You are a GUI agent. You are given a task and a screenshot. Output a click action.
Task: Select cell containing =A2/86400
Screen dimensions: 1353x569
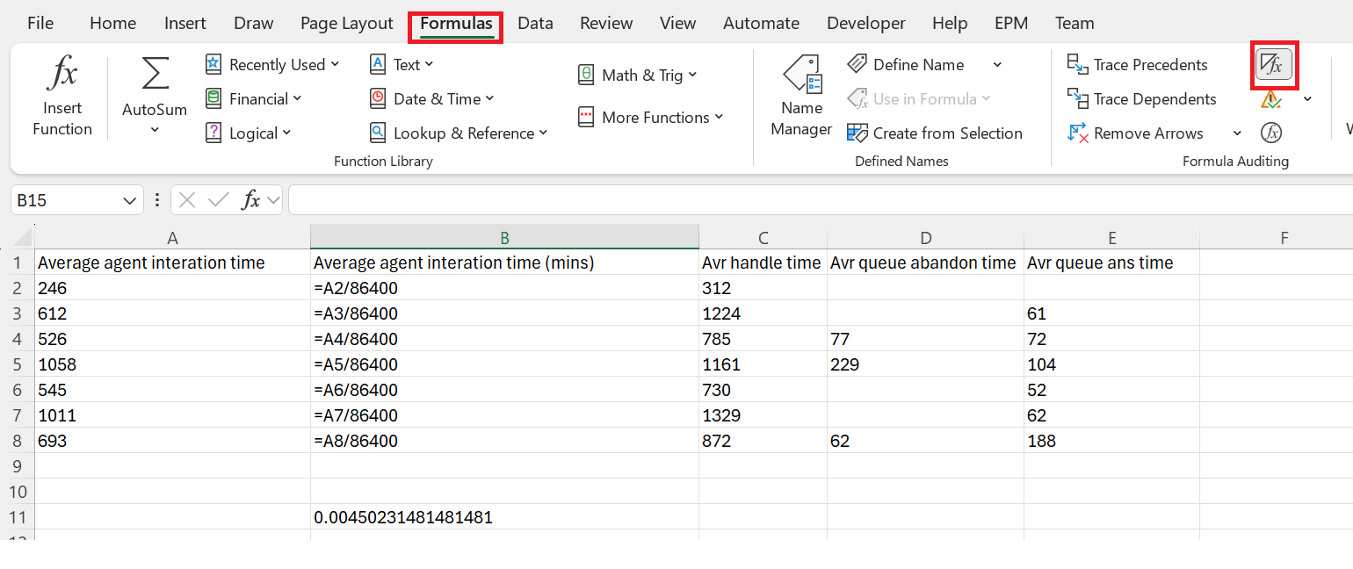(504, 288)
